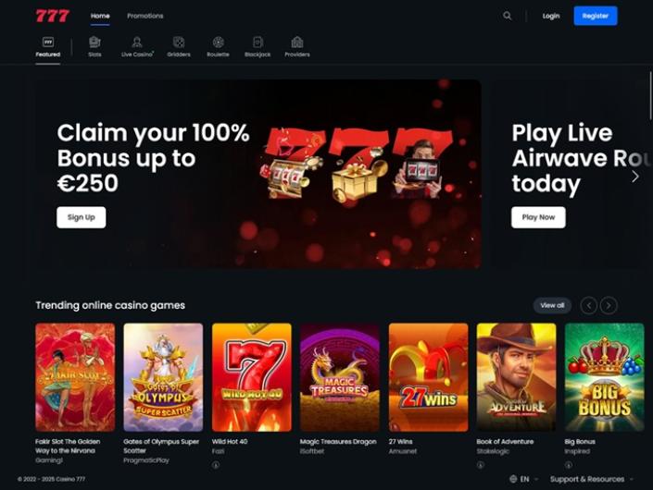Expand Support & Resources menu
The image size is (653, 490).
point(591,479)
